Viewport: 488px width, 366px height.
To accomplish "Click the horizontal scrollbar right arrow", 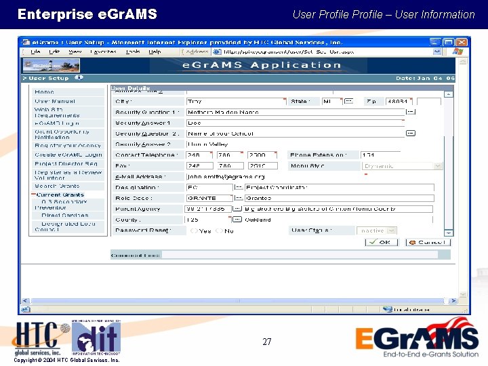I will pyautogui.click(x=453, y=301).
